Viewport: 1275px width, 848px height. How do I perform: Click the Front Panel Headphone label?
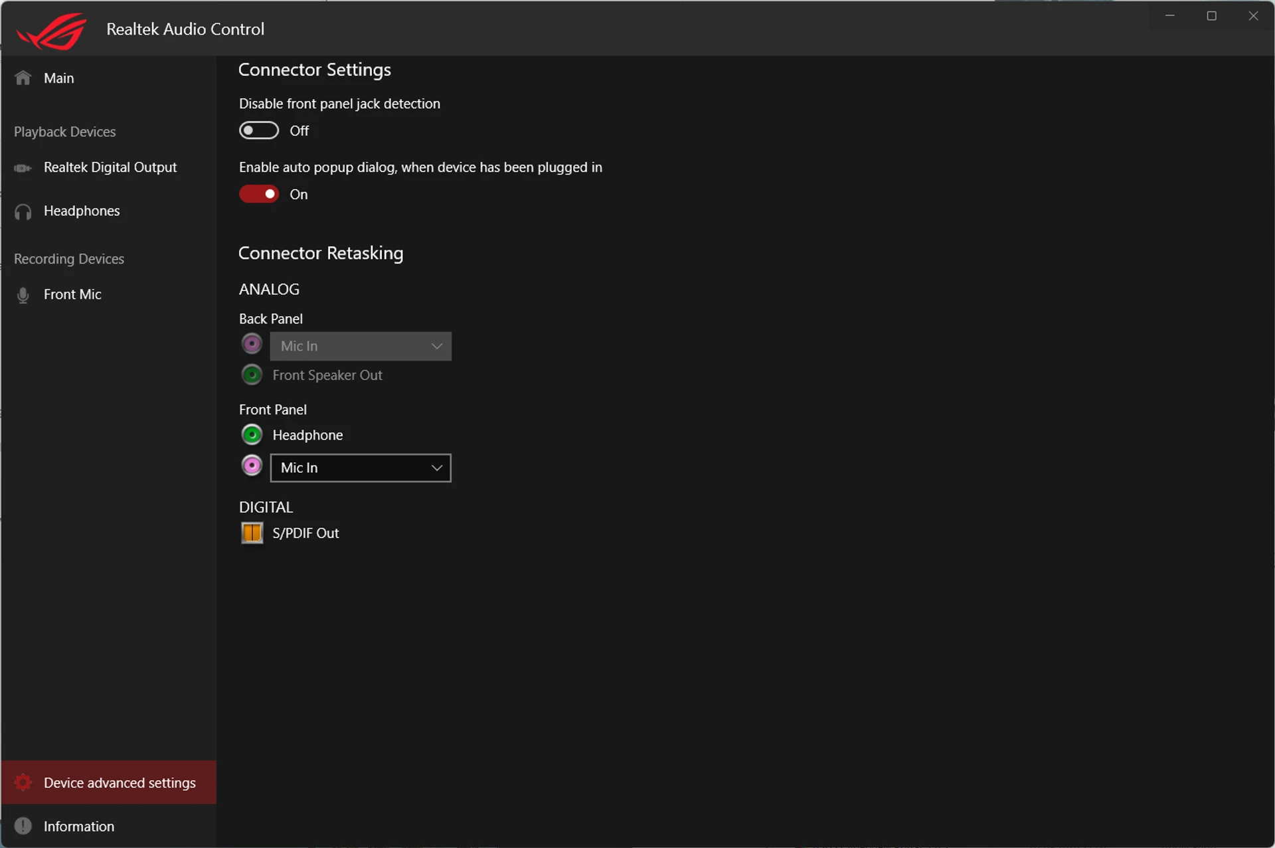click(x=307, y=435)
